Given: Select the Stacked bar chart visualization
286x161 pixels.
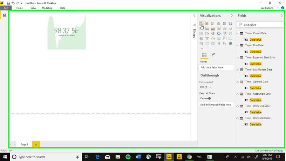Looking at the screenshot, I should click(x=201, y=24).
